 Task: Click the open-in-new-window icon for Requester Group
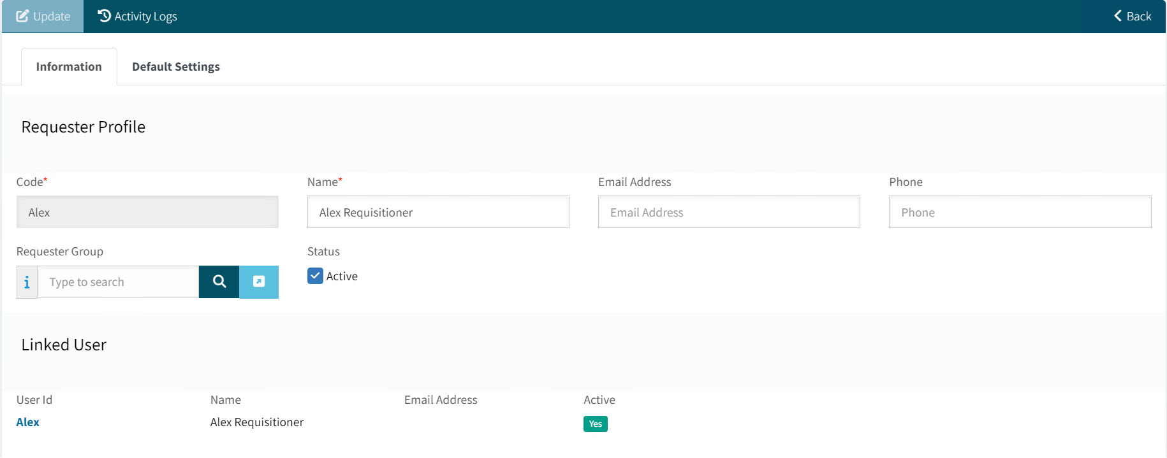tap(259, 282)
